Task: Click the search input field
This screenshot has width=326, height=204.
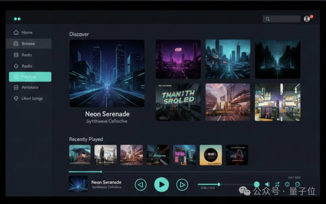Action: point(281,19)
